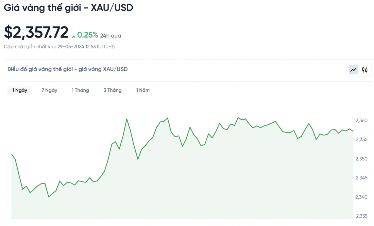Click the leftmost start of the price line
Image resolution: width=374 pixels, height=226 pixels.
pos(12,154)
